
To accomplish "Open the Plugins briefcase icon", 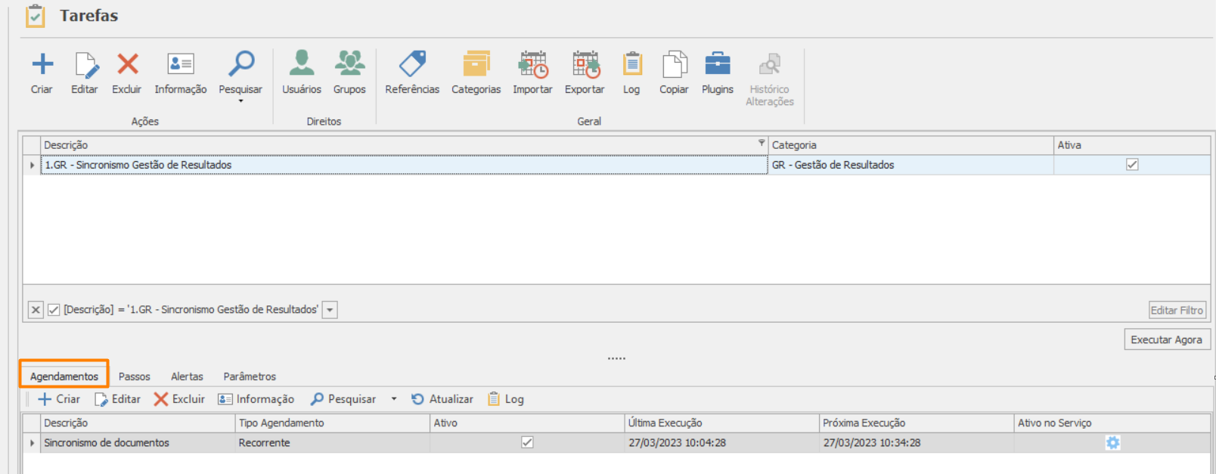I will click(x=718, y=64).
